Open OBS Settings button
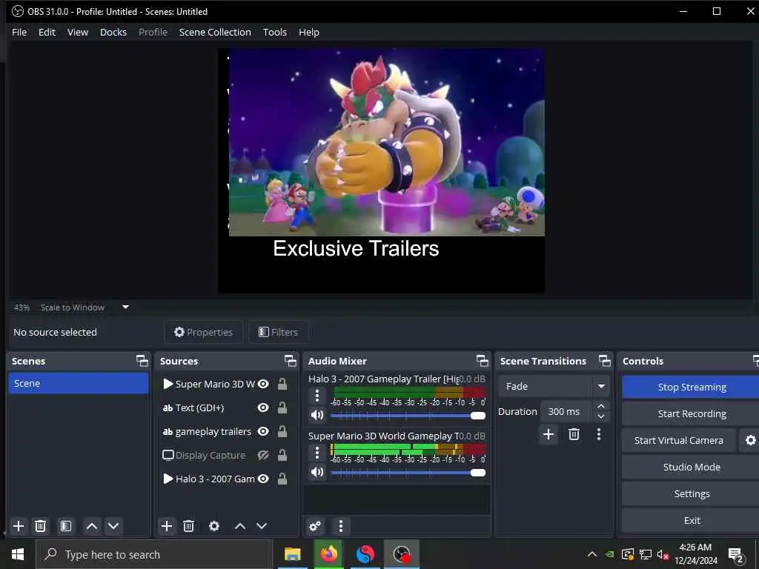 (x=692, y=493)
